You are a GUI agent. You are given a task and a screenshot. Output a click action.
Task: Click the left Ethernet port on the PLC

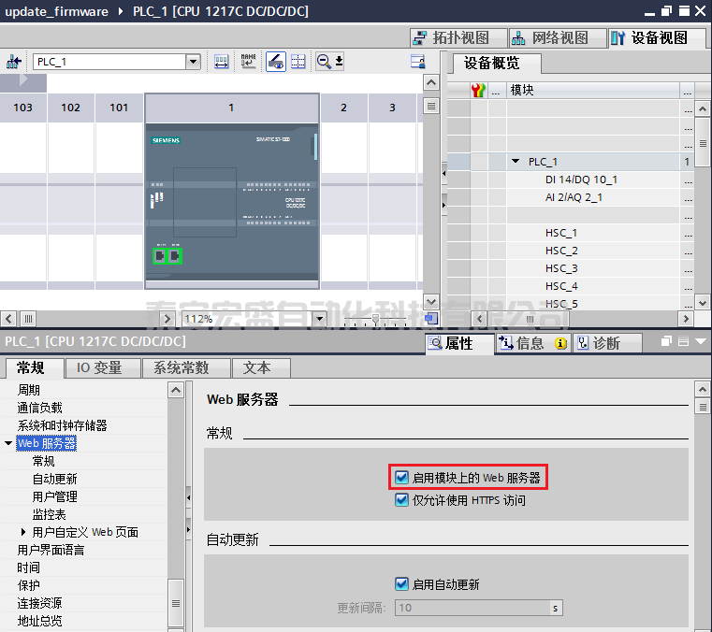pos(160,256)
